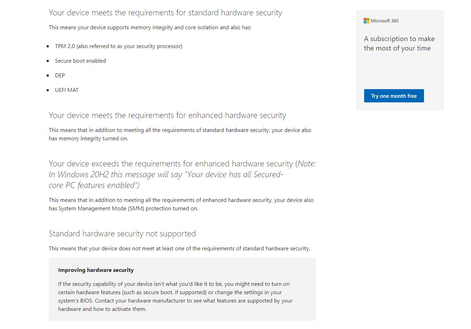The height and width of the screenshot is (329, 471).
Task: Click Standard hardware security not supported heading
Action: [x=122, y=234]
